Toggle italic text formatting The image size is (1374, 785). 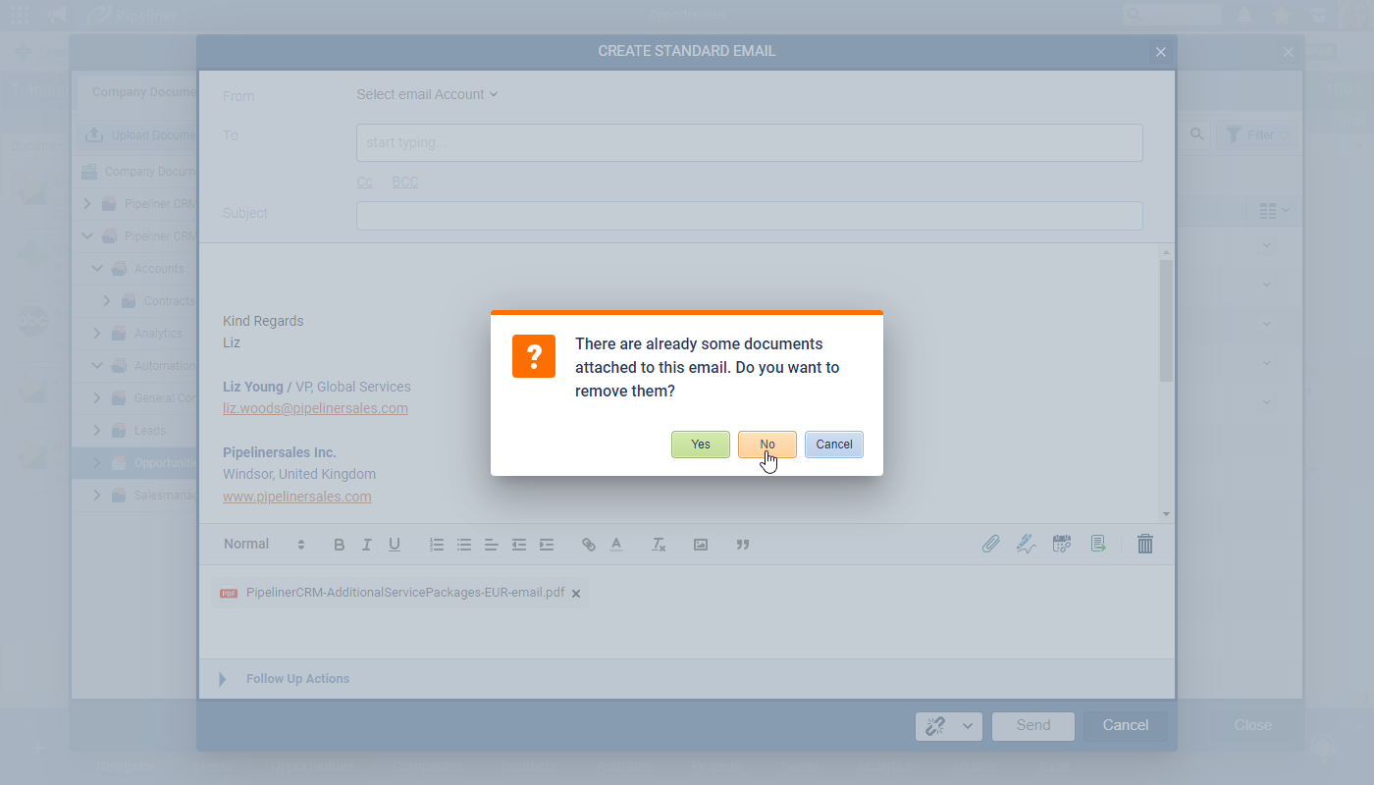pos(367,545)
